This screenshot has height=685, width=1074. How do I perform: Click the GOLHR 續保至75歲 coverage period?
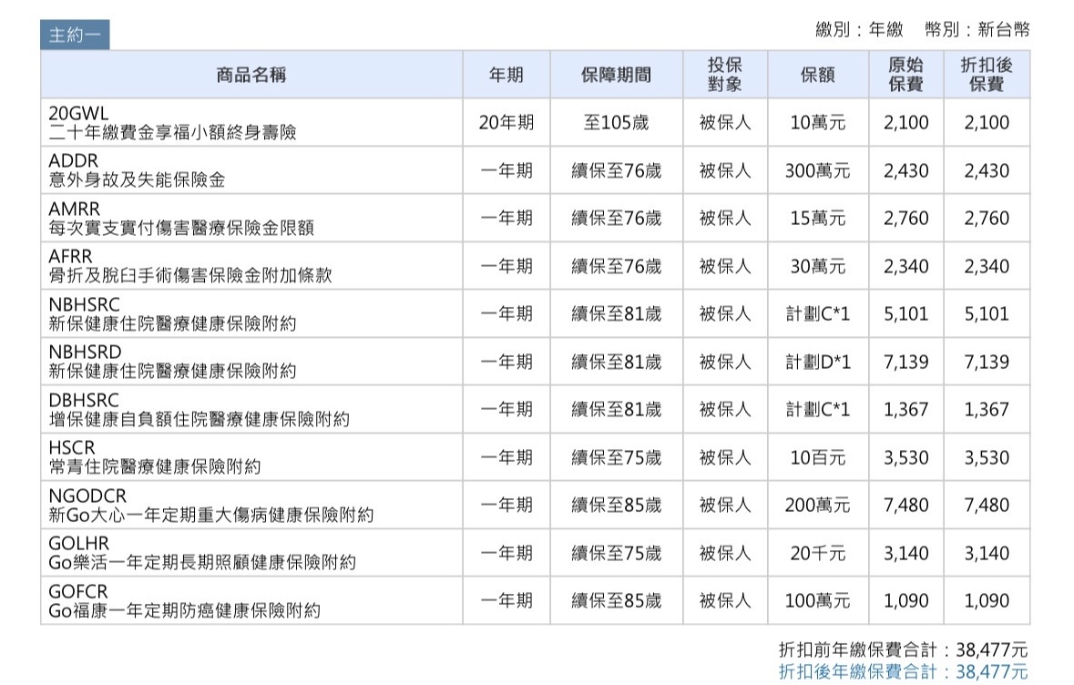coord(617,553)
